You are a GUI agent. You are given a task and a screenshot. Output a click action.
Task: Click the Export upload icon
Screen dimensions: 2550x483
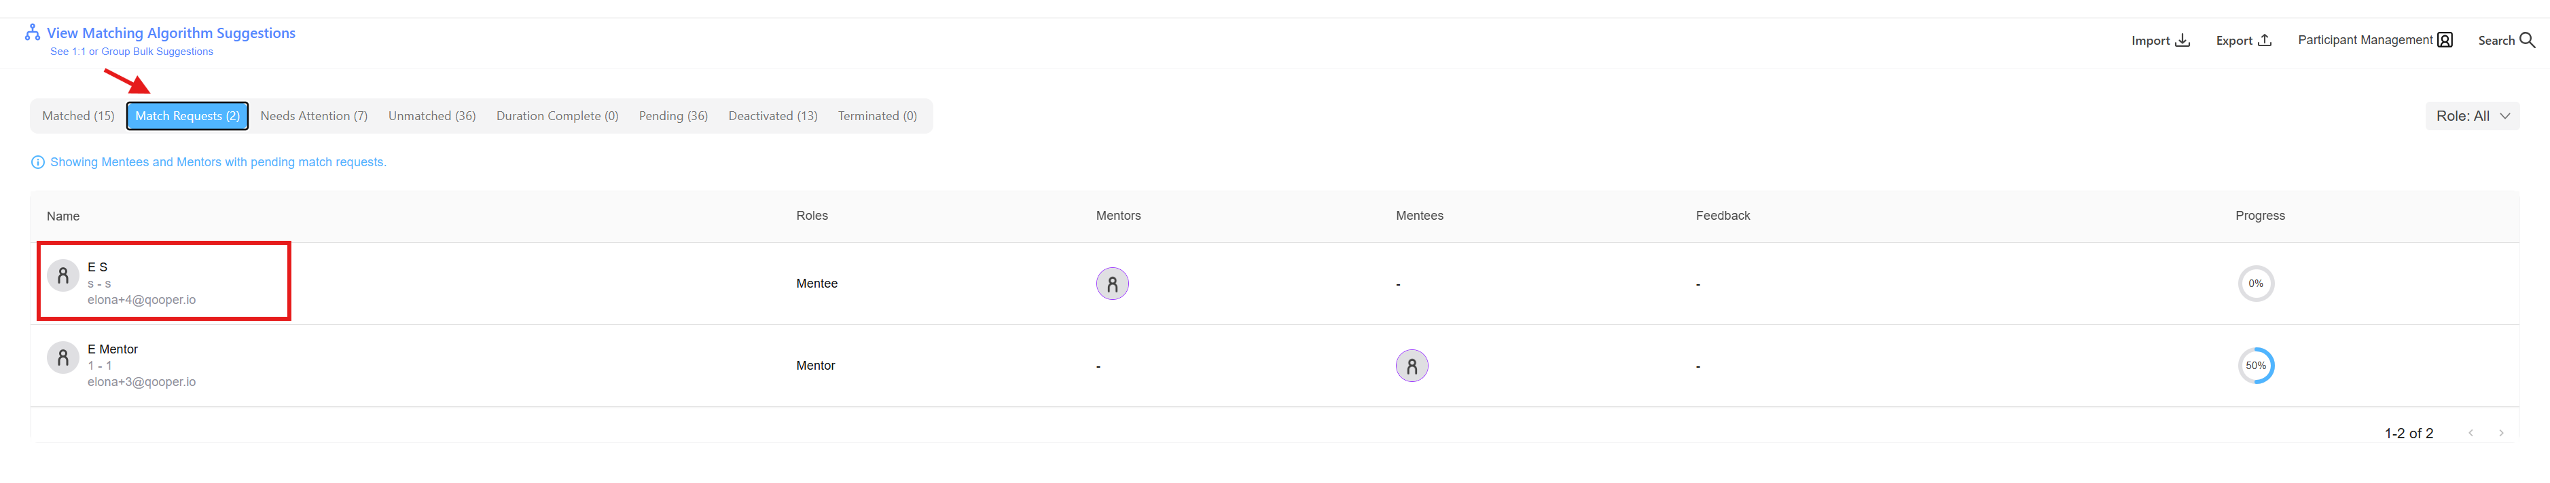(x=2264, y=41)
